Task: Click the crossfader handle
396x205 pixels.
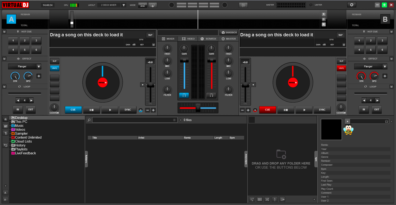Action: [198, 108]
